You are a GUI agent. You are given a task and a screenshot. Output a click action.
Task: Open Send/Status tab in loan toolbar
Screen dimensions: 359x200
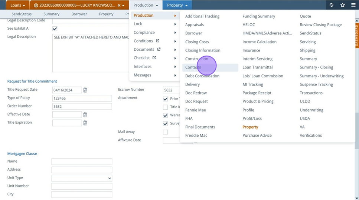[22, 14]
